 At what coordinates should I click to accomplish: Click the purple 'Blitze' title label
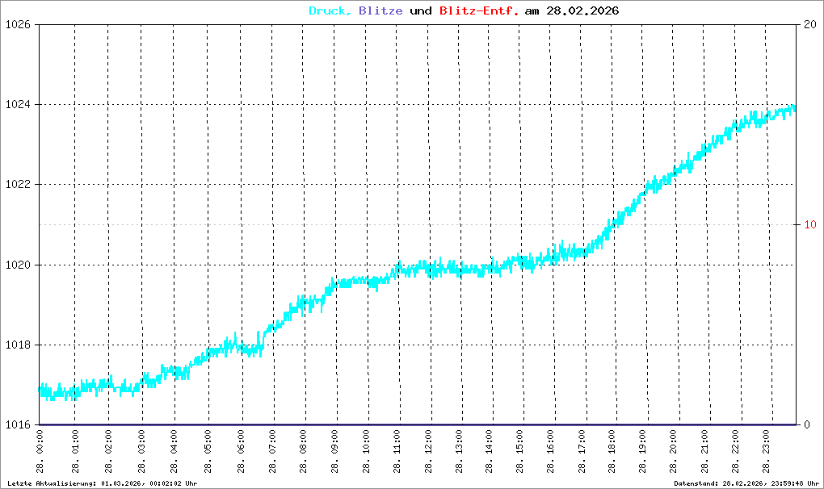[380, 11]
